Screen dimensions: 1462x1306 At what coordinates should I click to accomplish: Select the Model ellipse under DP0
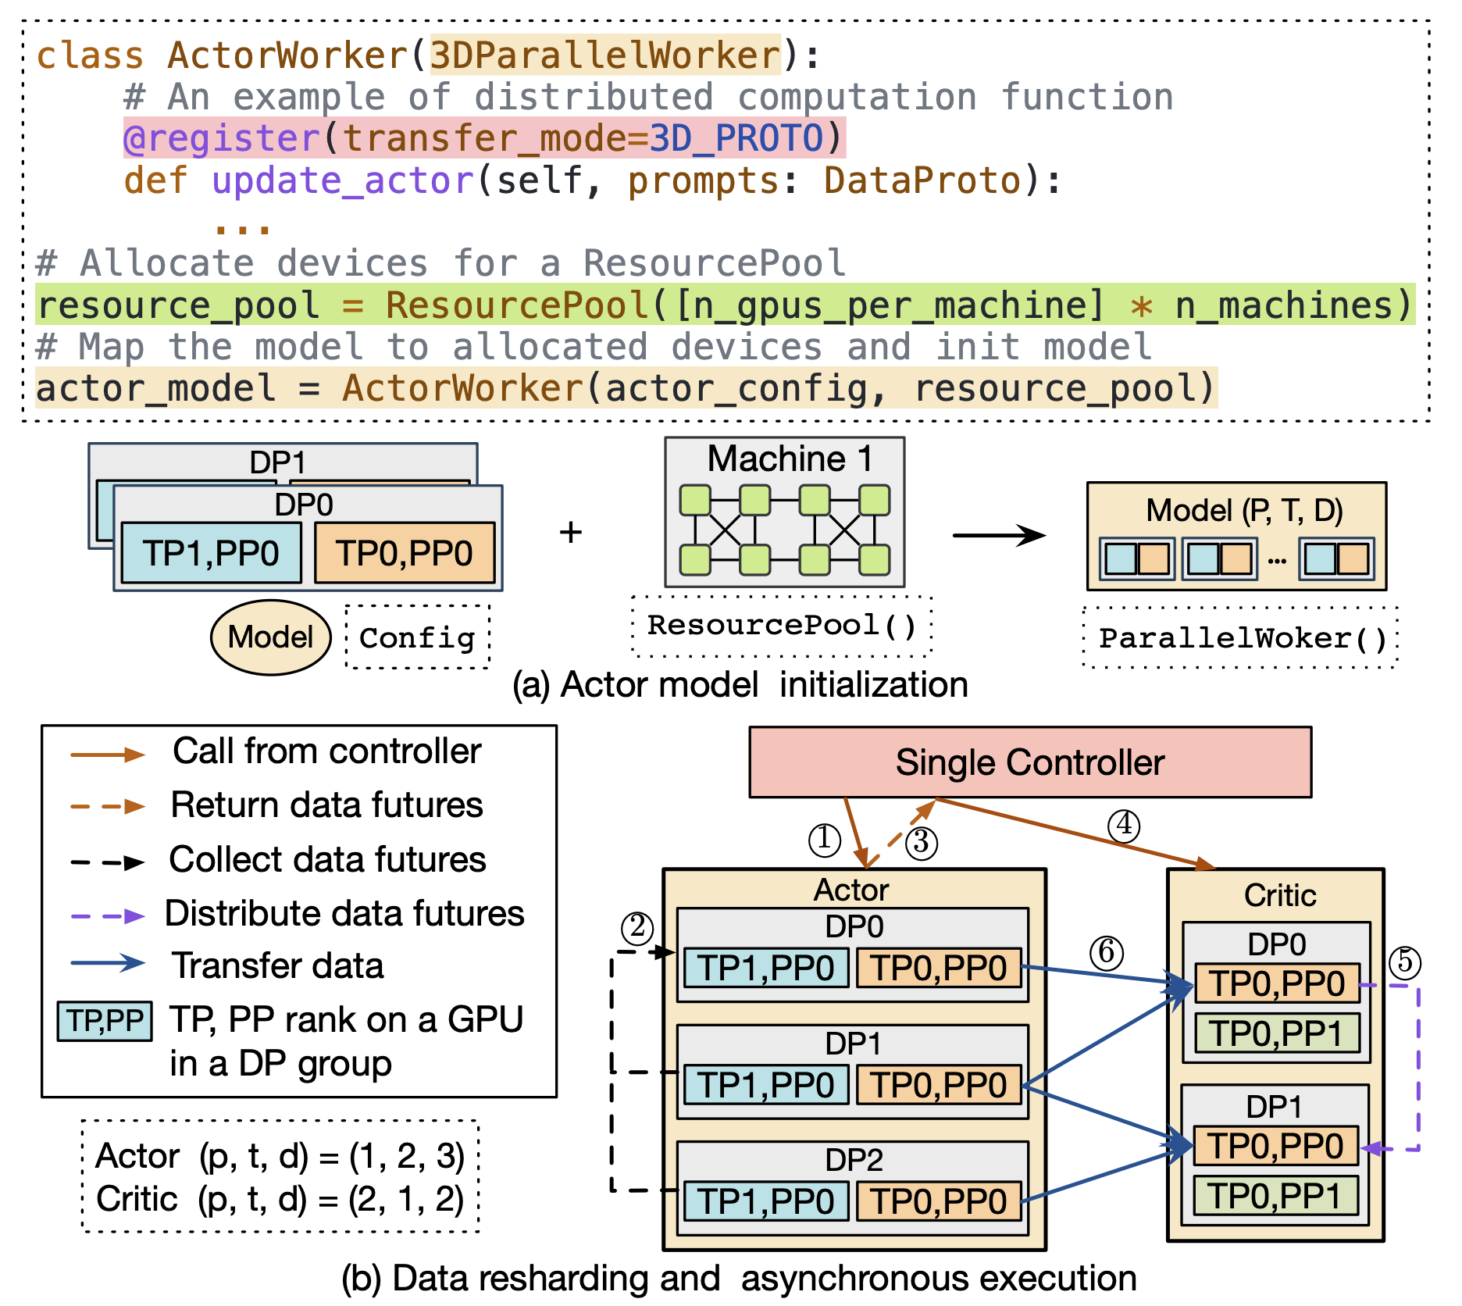(270, 637)
